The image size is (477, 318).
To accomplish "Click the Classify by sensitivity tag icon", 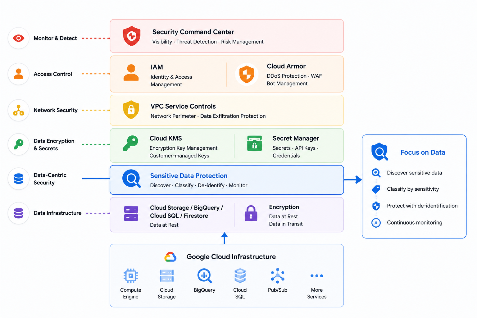I will pyautogui.click(x=376, y=189).
